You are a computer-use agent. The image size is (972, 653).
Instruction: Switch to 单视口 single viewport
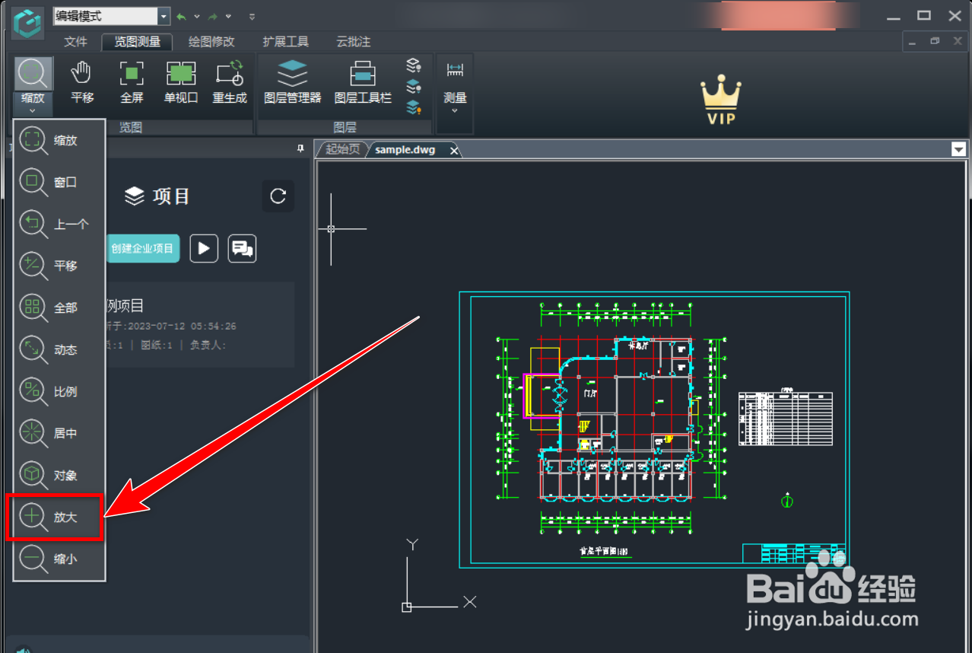[181, 82]
